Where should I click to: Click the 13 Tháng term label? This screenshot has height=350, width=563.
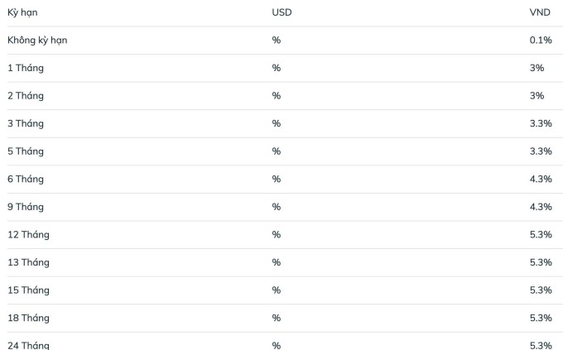[x=28, y=262]
